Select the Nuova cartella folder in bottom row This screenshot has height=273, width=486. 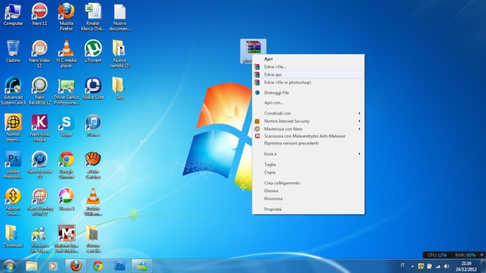click(x=93, y=239)
